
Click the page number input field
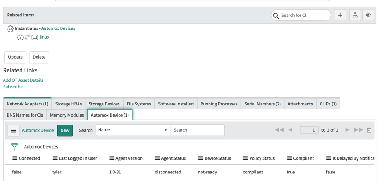point(309,130)
